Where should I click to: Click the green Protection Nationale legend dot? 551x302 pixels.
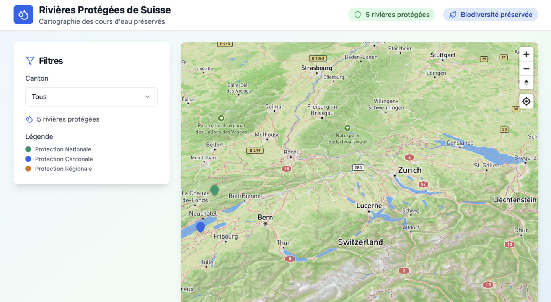point(28,149)
